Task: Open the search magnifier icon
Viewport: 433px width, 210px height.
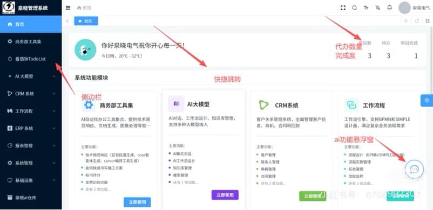Action: 355,8
